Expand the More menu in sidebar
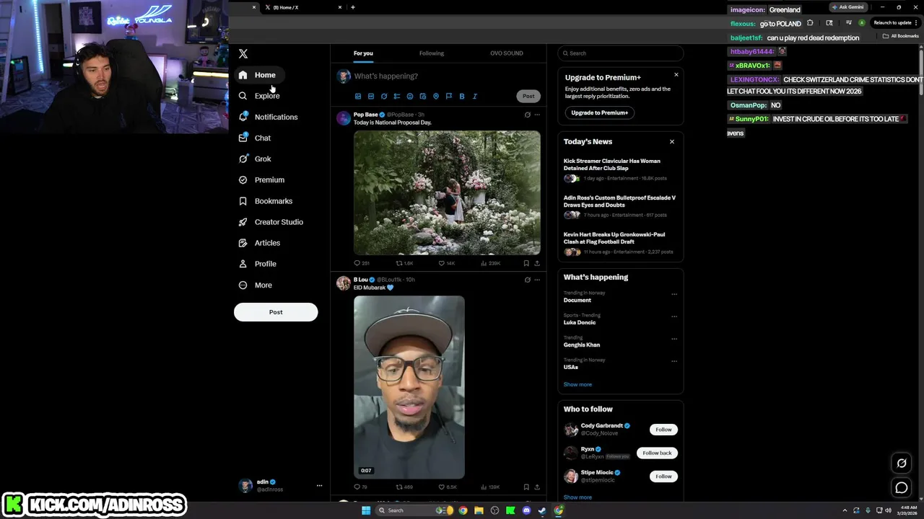 pyautogui.click(x=256, y=285)
